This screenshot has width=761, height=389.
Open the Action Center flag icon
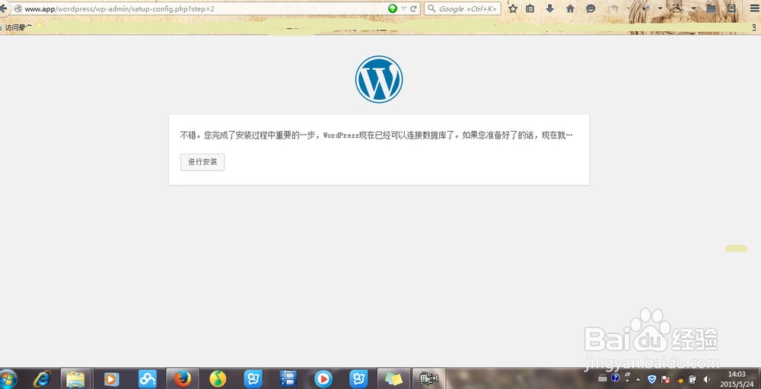pos(666,379)
